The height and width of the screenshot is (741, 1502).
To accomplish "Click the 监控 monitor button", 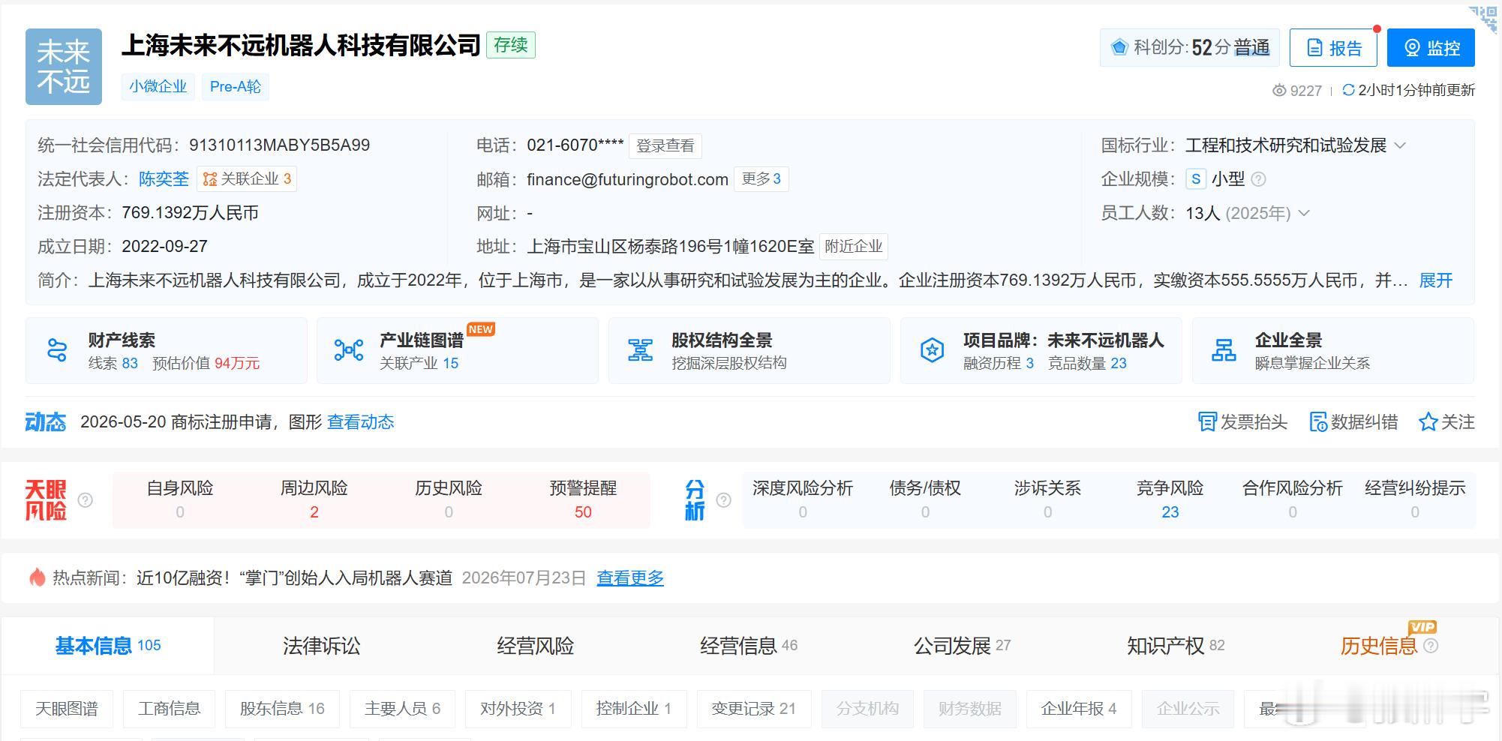I will click(1431, 48).
